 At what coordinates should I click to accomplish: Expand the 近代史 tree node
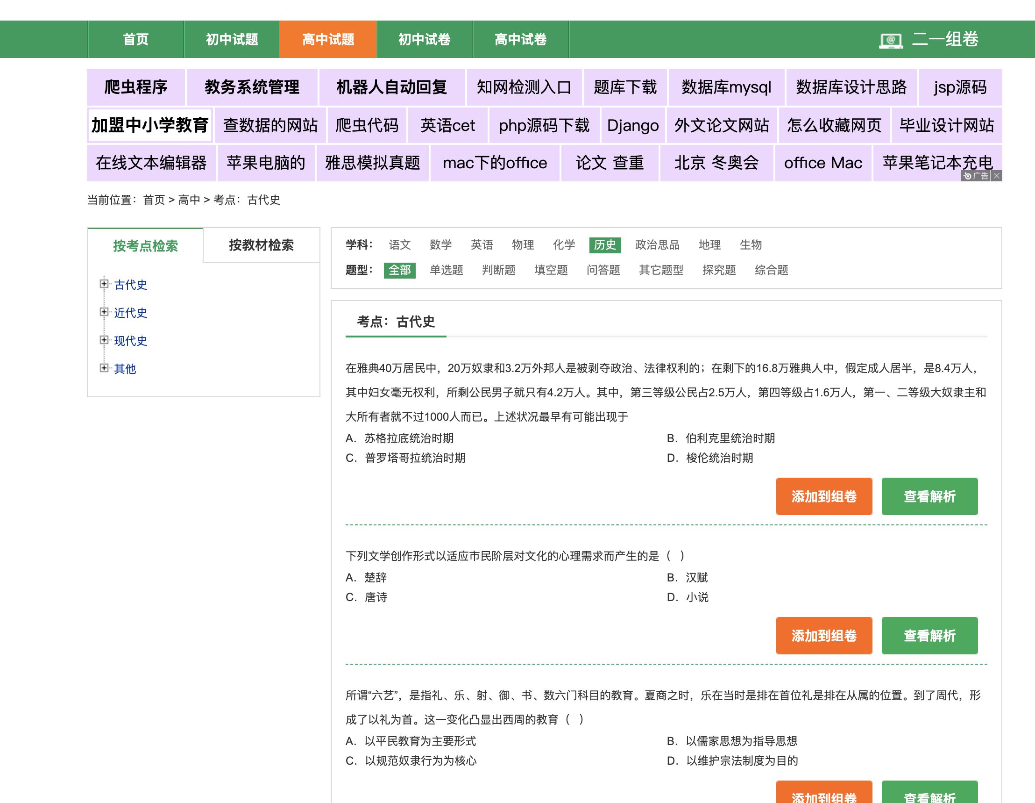tap(104, 312)
